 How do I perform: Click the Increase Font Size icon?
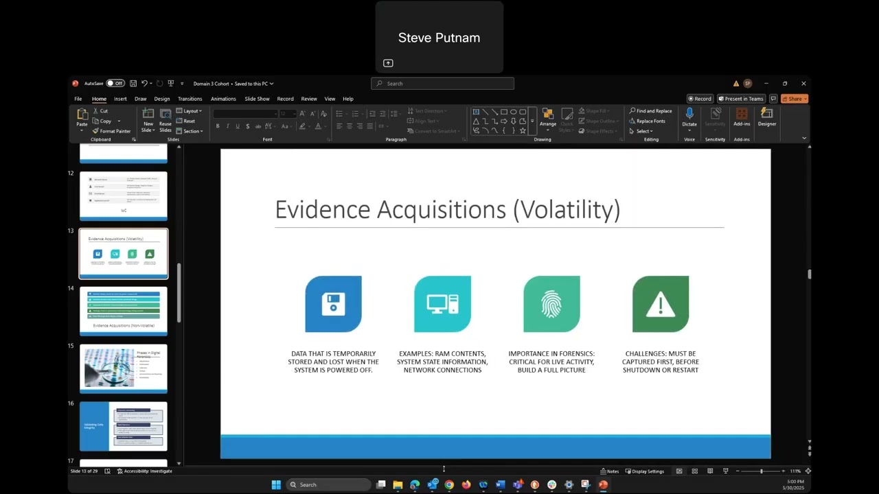coord(303,114)
